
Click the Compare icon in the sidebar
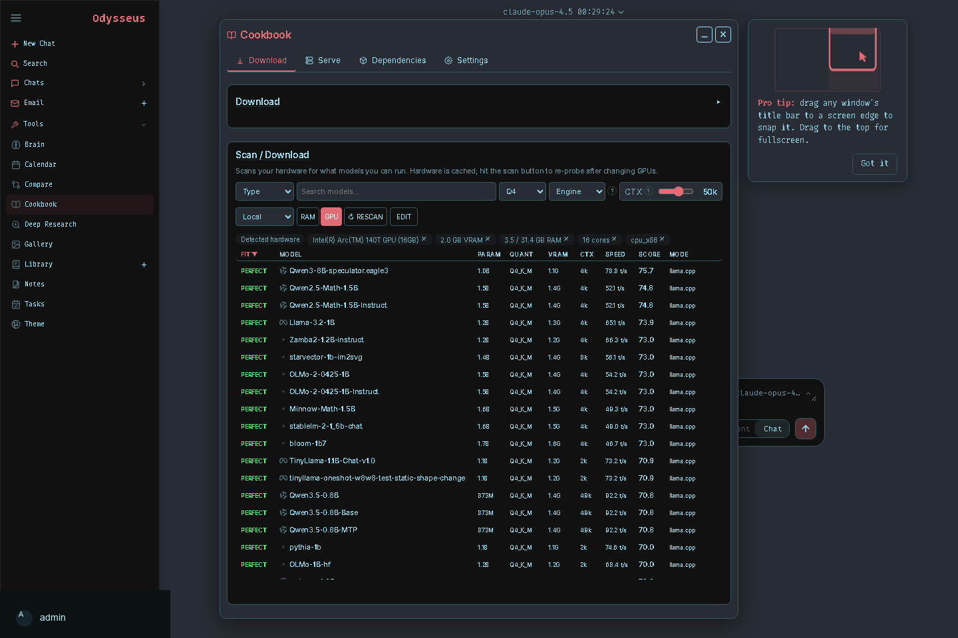tap(16, 185)
